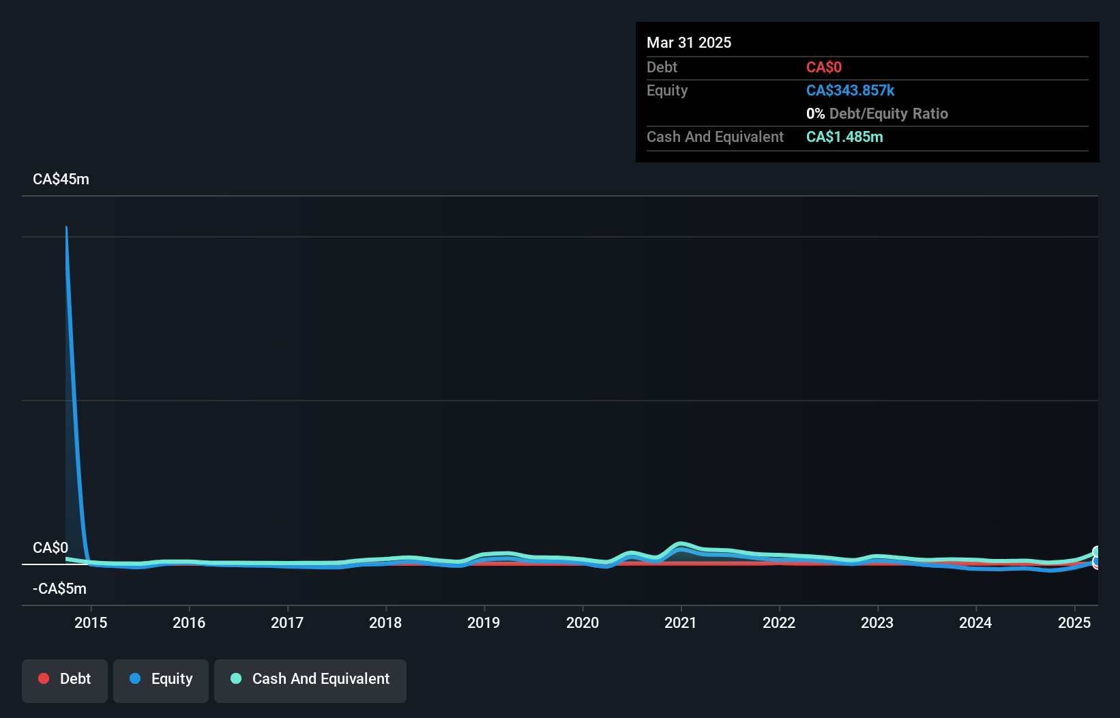The width and height of the screenshot is (1120, 718).
Task: Click the 2019 x-axis label
Action: pos(484,622)
